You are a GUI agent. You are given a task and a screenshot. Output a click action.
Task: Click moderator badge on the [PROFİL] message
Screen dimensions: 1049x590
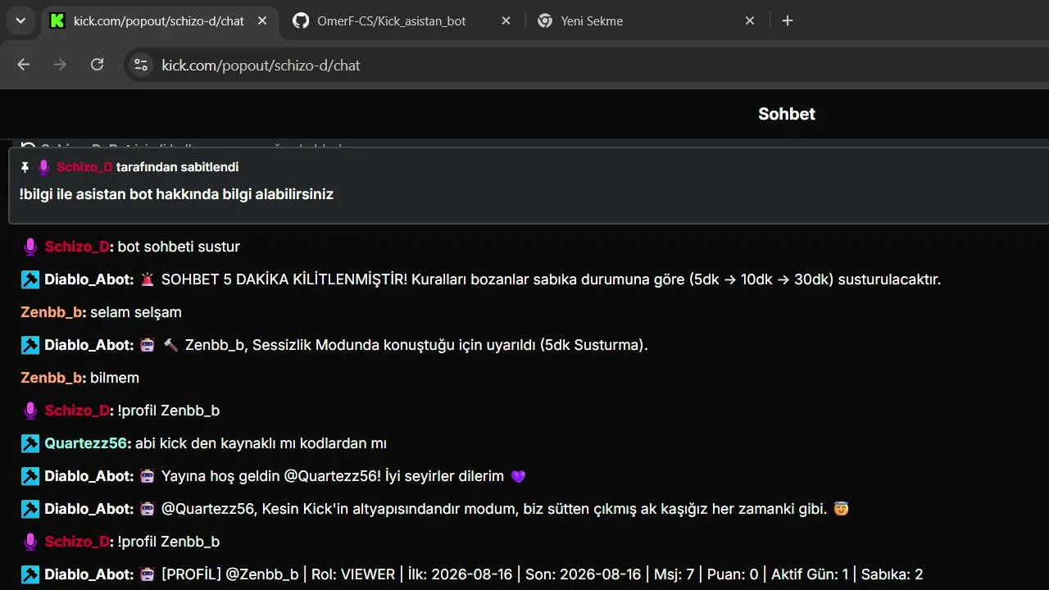coord(30,574)
